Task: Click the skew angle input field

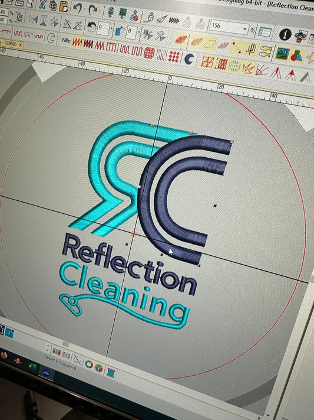Action: tap(131, 32)
